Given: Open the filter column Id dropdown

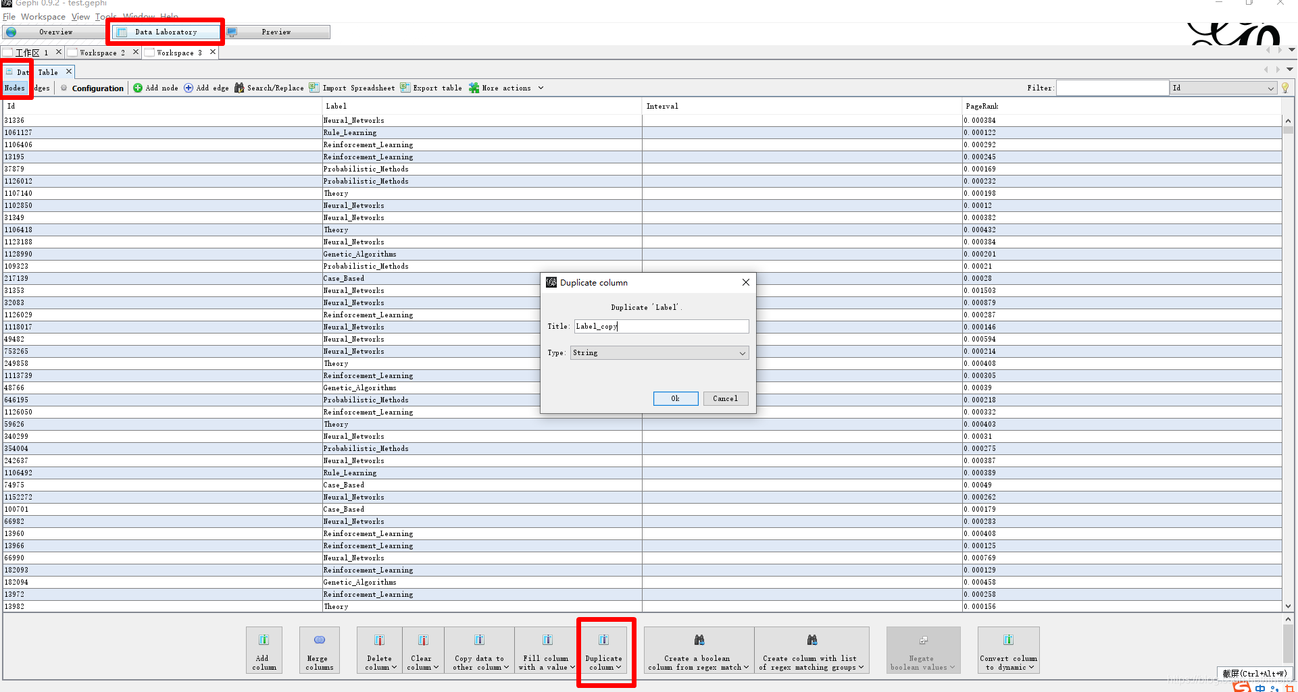Looking at the screenshot, I should 1223,88.
